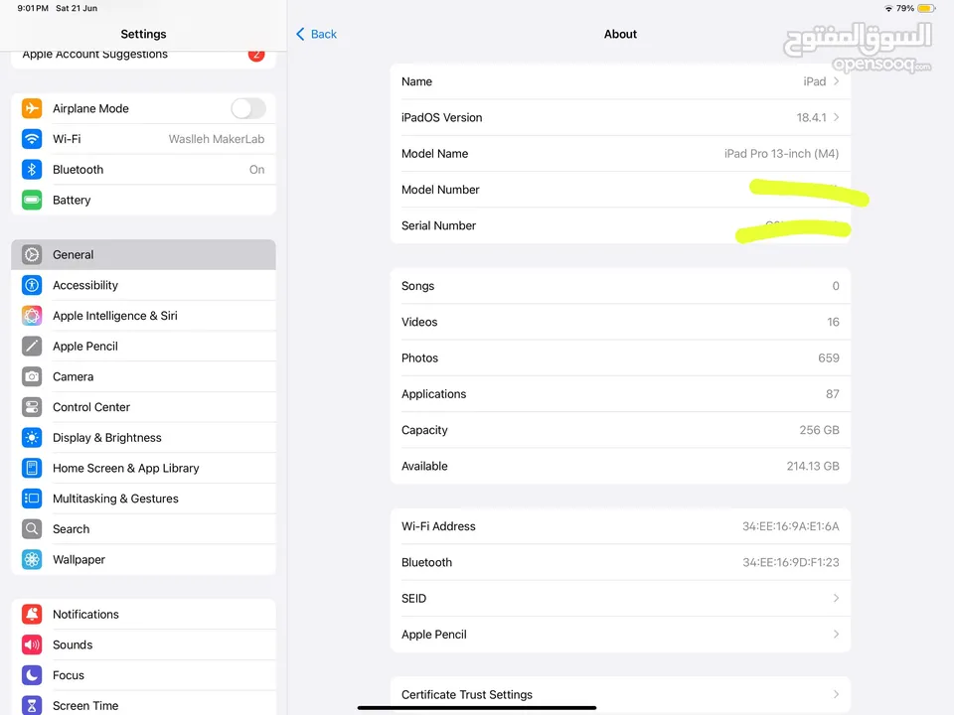
Task: Tap the Model Number row label
Action: point(440,189)
